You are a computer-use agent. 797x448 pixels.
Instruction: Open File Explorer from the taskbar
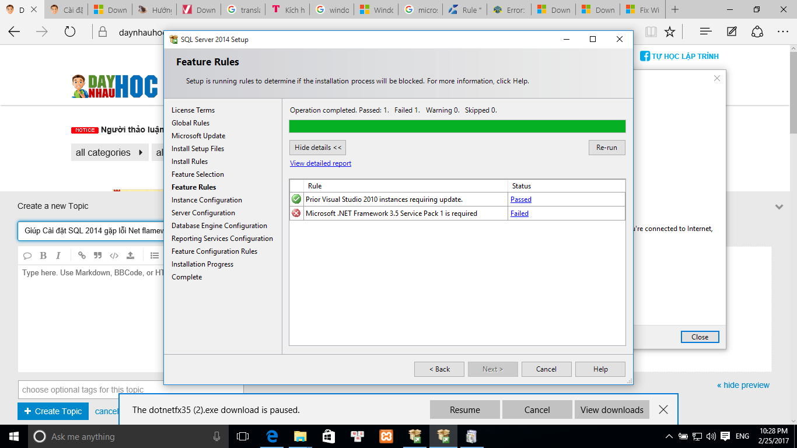[x=300, y=436]
